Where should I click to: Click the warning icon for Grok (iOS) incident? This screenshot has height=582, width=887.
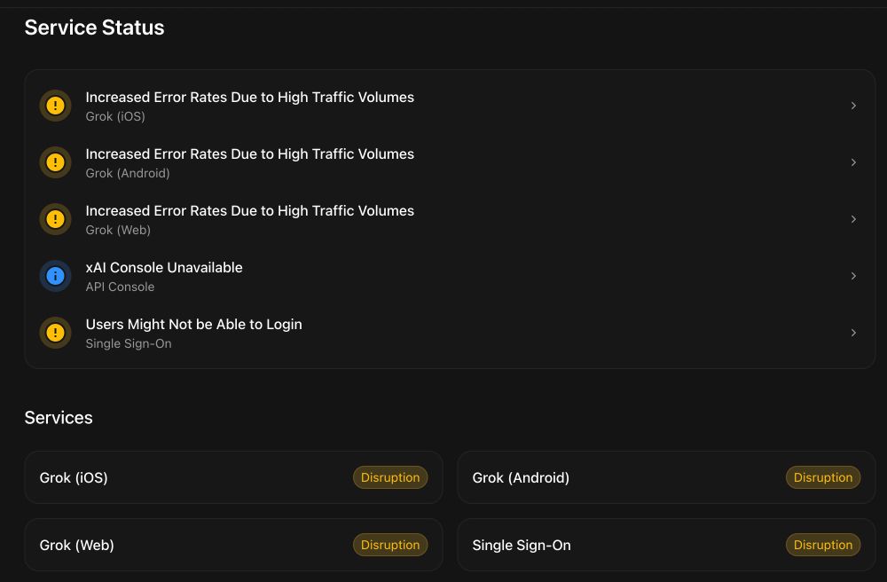tap(55, 106)
